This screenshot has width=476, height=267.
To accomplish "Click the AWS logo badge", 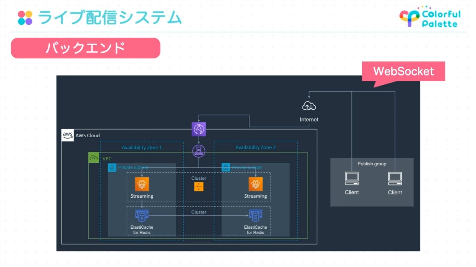I will (68, 135).
